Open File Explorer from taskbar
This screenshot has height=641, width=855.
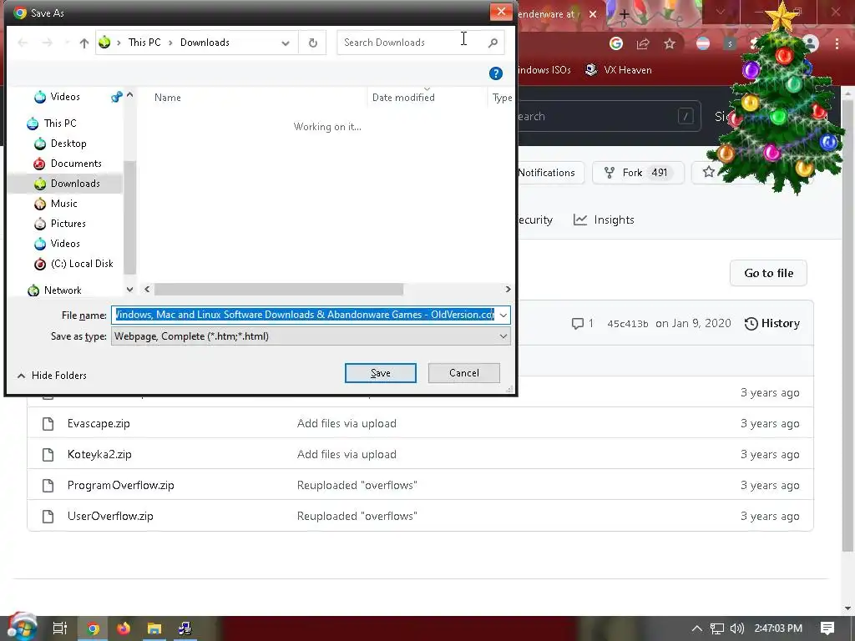(x=154, y=628)
